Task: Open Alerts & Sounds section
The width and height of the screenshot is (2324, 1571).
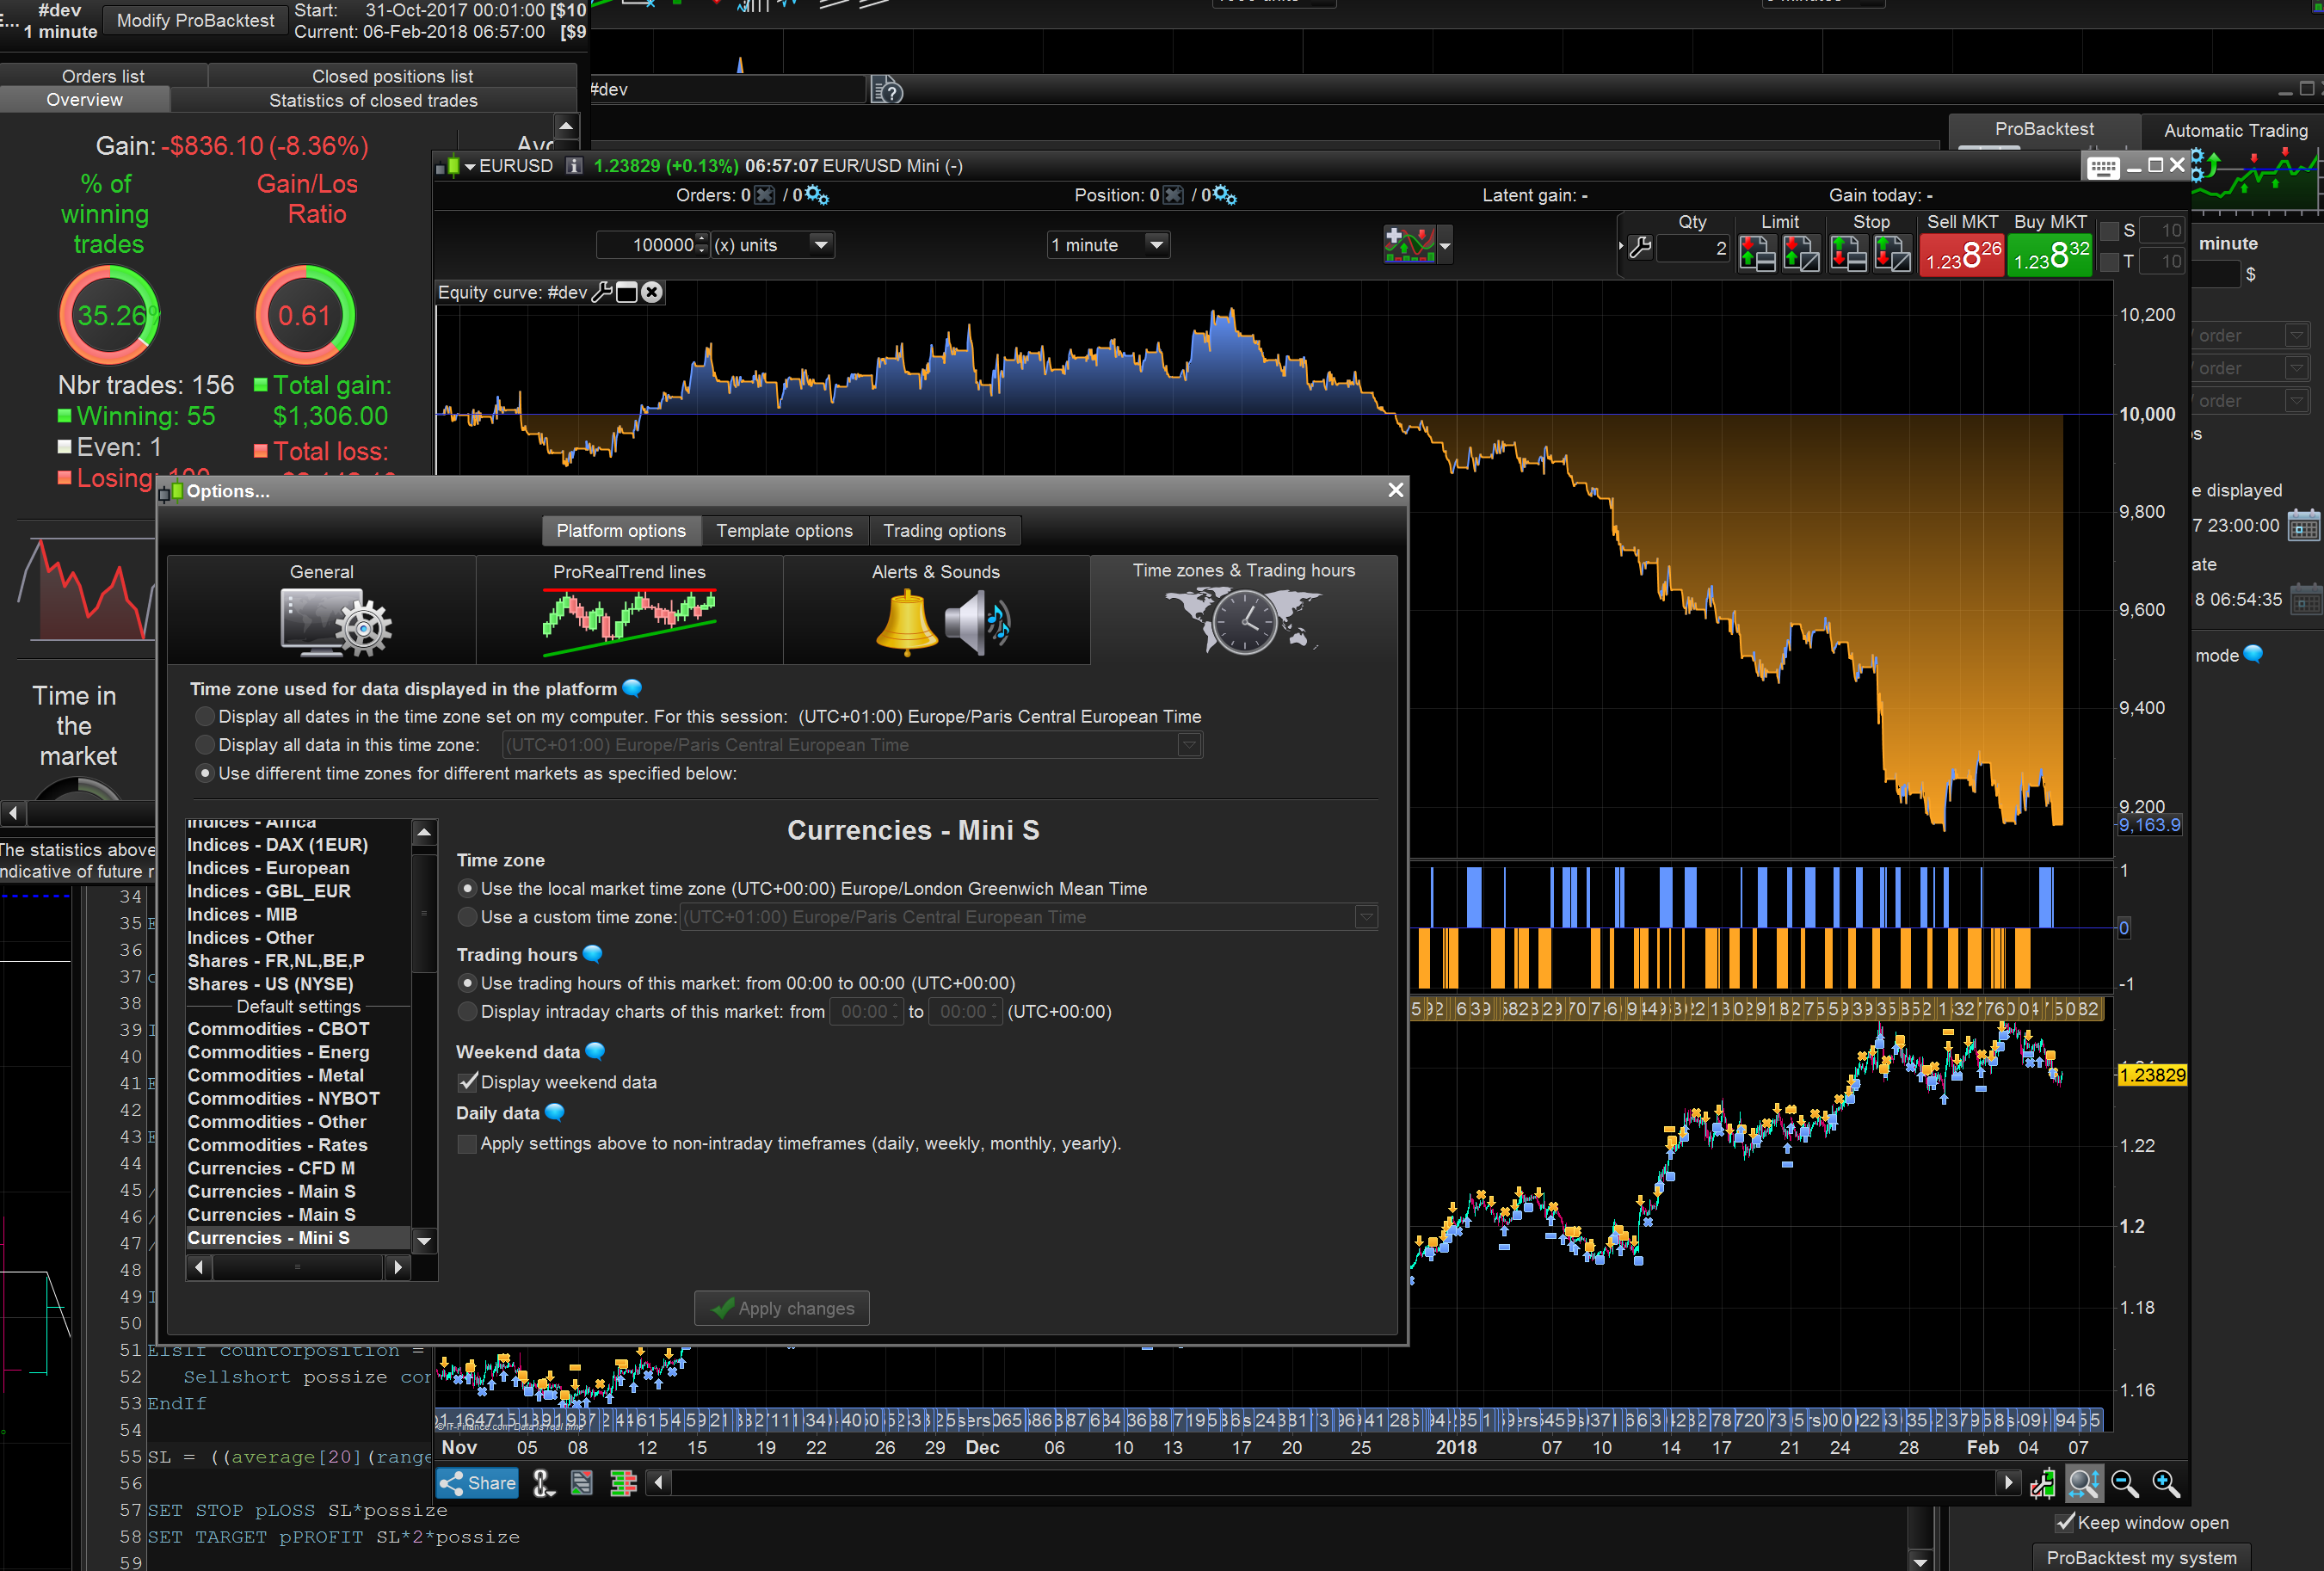Action: pyautogui.click(x=936, y=608)
